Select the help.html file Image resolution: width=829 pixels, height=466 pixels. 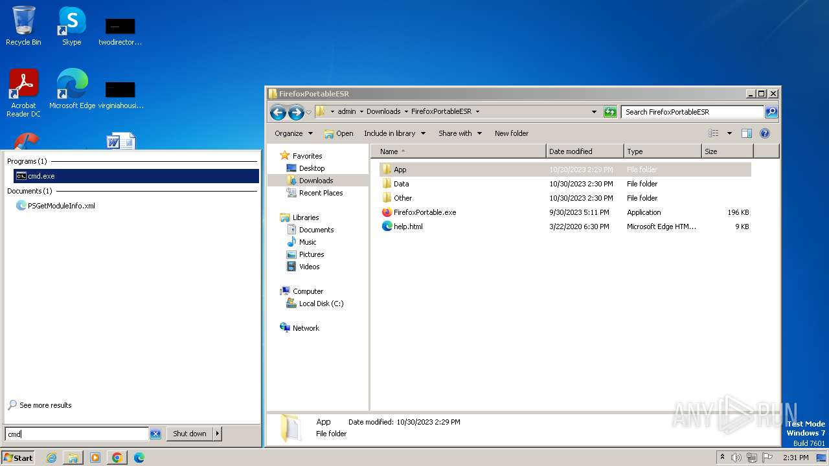pos(407,227)
